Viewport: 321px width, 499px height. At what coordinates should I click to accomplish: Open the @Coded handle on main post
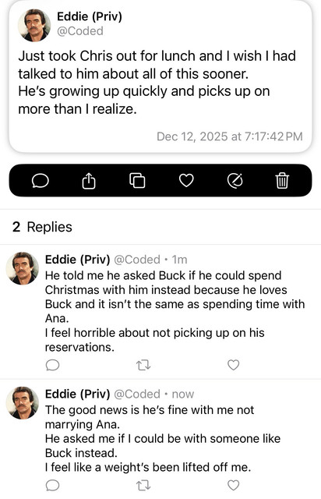tap(80, 31)
